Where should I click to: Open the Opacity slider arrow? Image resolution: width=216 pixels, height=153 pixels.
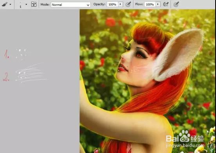coord(121,4)
